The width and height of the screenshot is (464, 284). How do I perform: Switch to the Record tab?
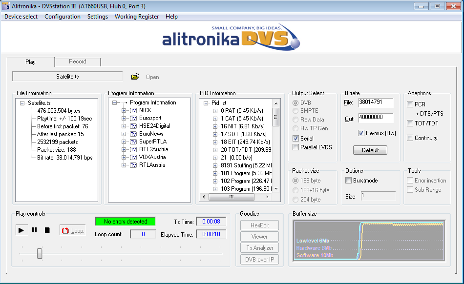(x=77, y=61)
